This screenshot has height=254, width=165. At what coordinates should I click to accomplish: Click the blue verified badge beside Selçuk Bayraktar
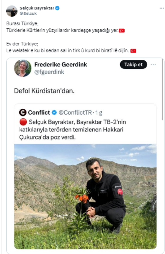click(x=57, y=8)
